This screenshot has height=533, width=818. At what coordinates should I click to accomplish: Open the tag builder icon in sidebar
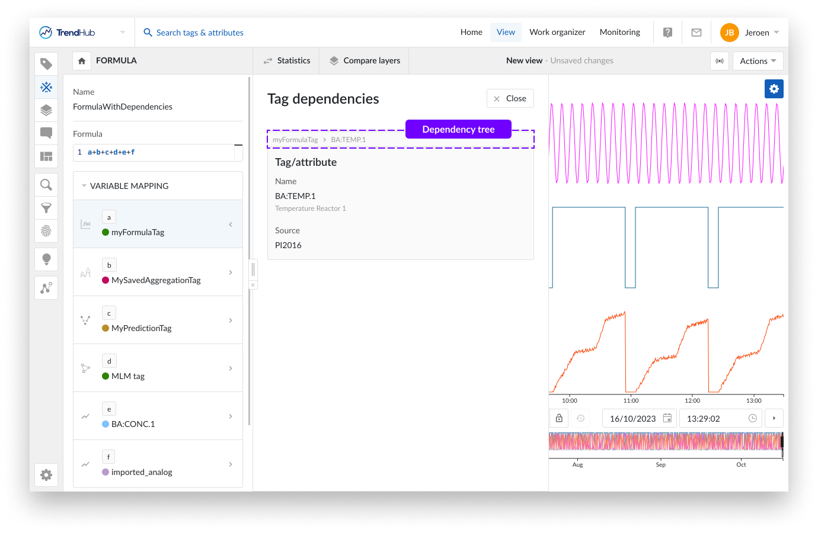pyautogui.click(x=46, y=87)
